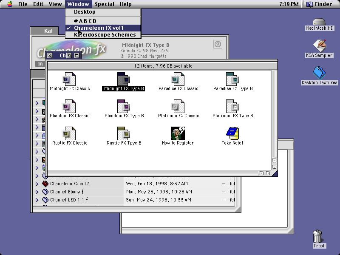This screenshot has width=340, height=255.
Task: Select the Chameleon FX vol2 row name
Action: click(x=70, y=184)
